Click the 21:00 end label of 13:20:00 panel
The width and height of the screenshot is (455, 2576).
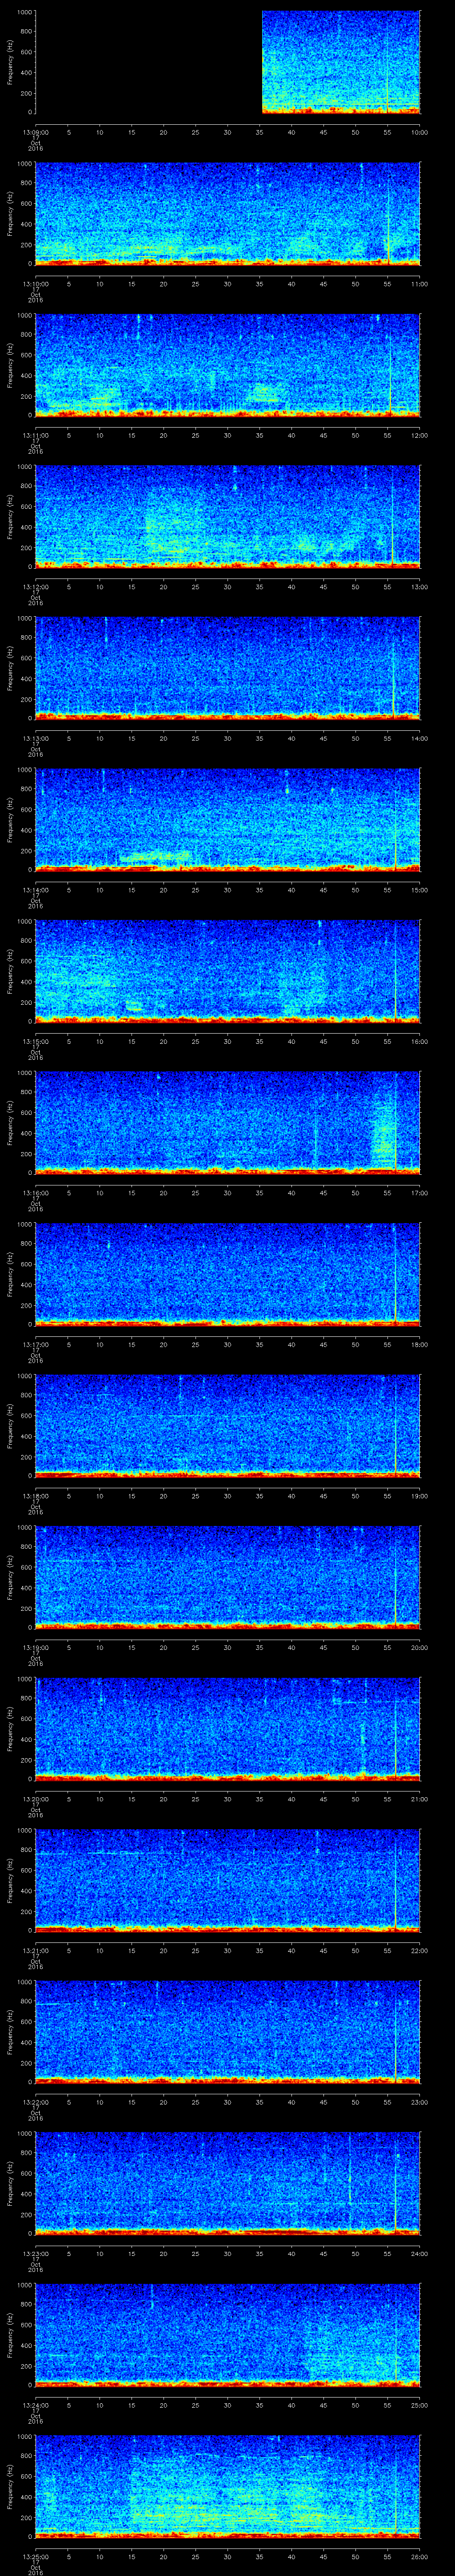[419, 1799]
